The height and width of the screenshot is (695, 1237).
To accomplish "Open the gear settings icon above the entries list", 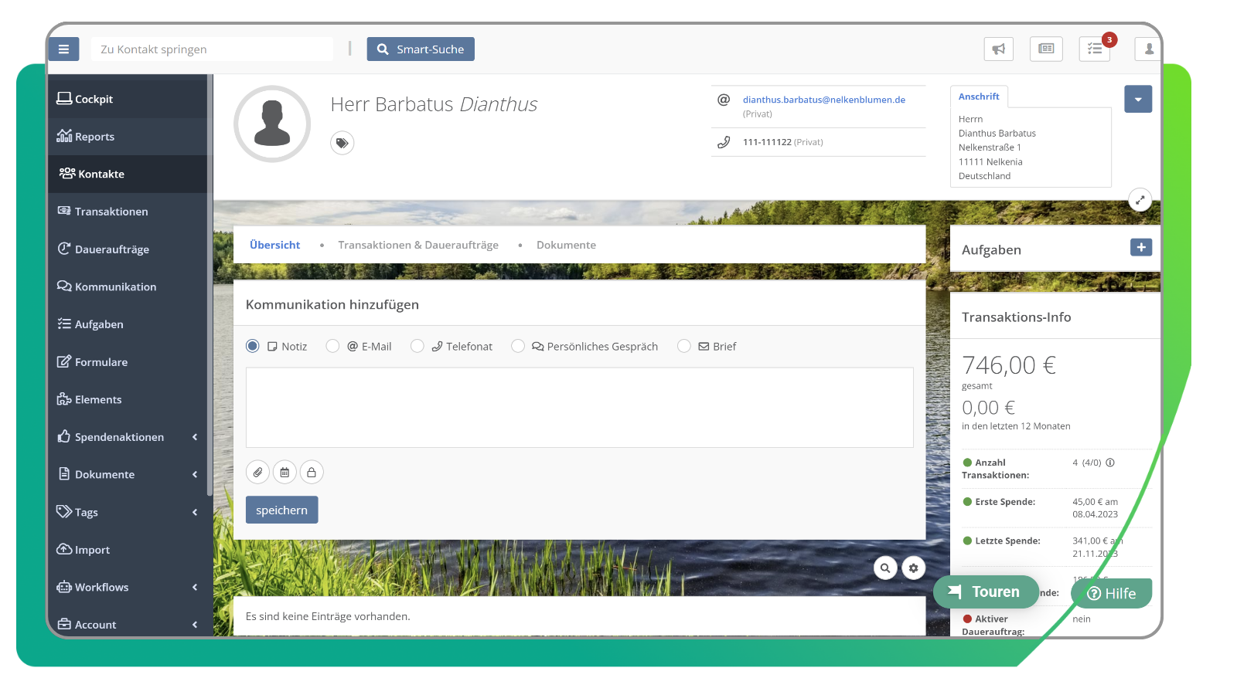I will tap(914, 568).
